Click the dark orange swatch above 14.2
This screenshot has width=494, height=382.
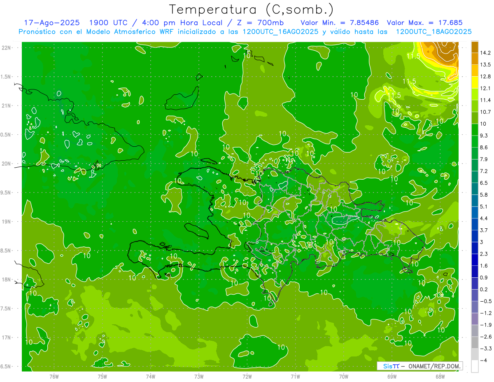click(475, 47)
